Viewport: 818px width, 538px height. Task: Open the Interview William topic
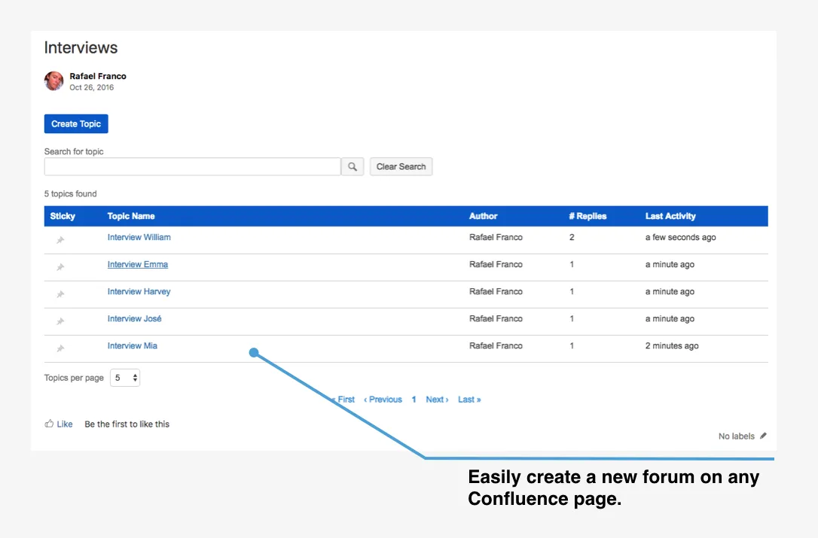139,237
